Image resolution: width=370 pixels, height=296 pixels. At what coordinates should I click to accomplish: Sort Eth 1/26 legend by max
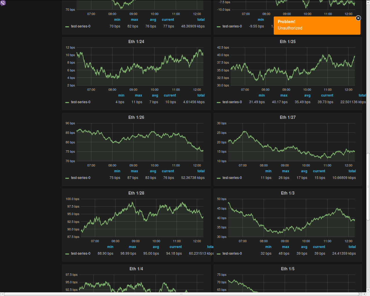coord(134,171)
